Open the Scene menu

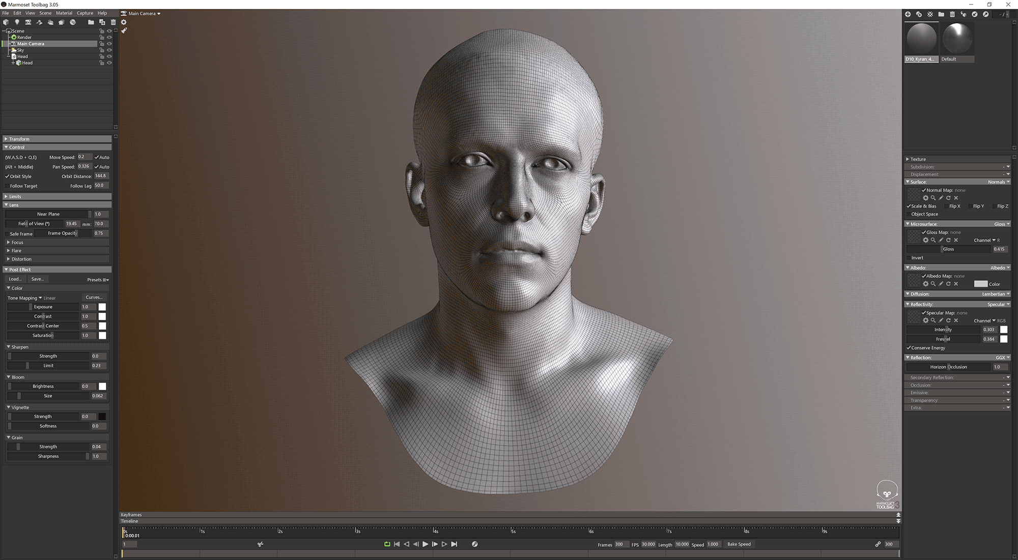coord(45,13)
